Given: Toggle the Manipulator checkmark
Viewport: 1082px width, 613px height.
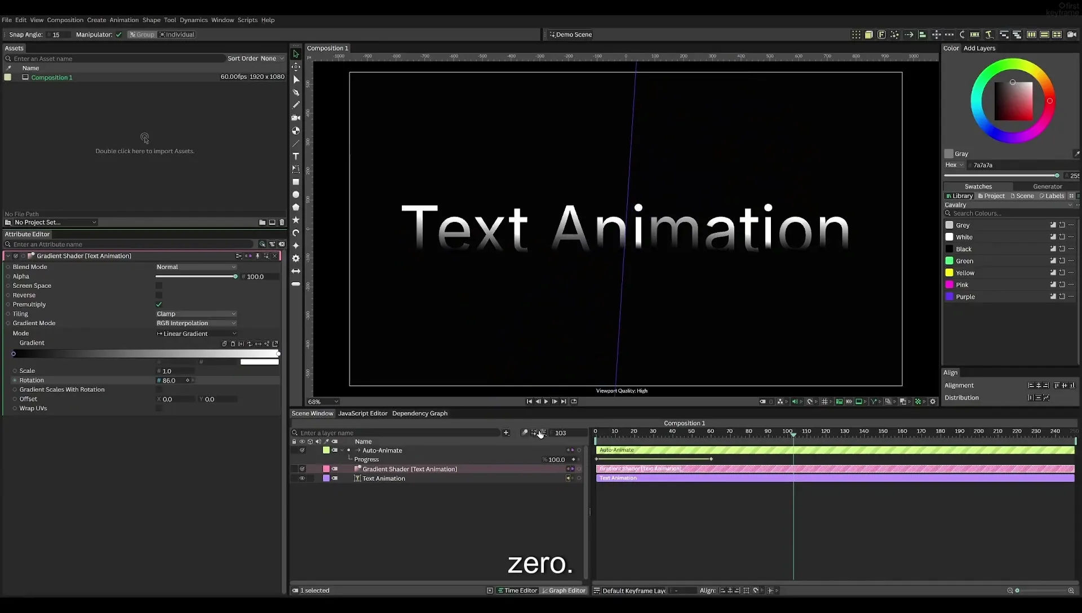Looking at the screenshot, I should tap(119, 35).
